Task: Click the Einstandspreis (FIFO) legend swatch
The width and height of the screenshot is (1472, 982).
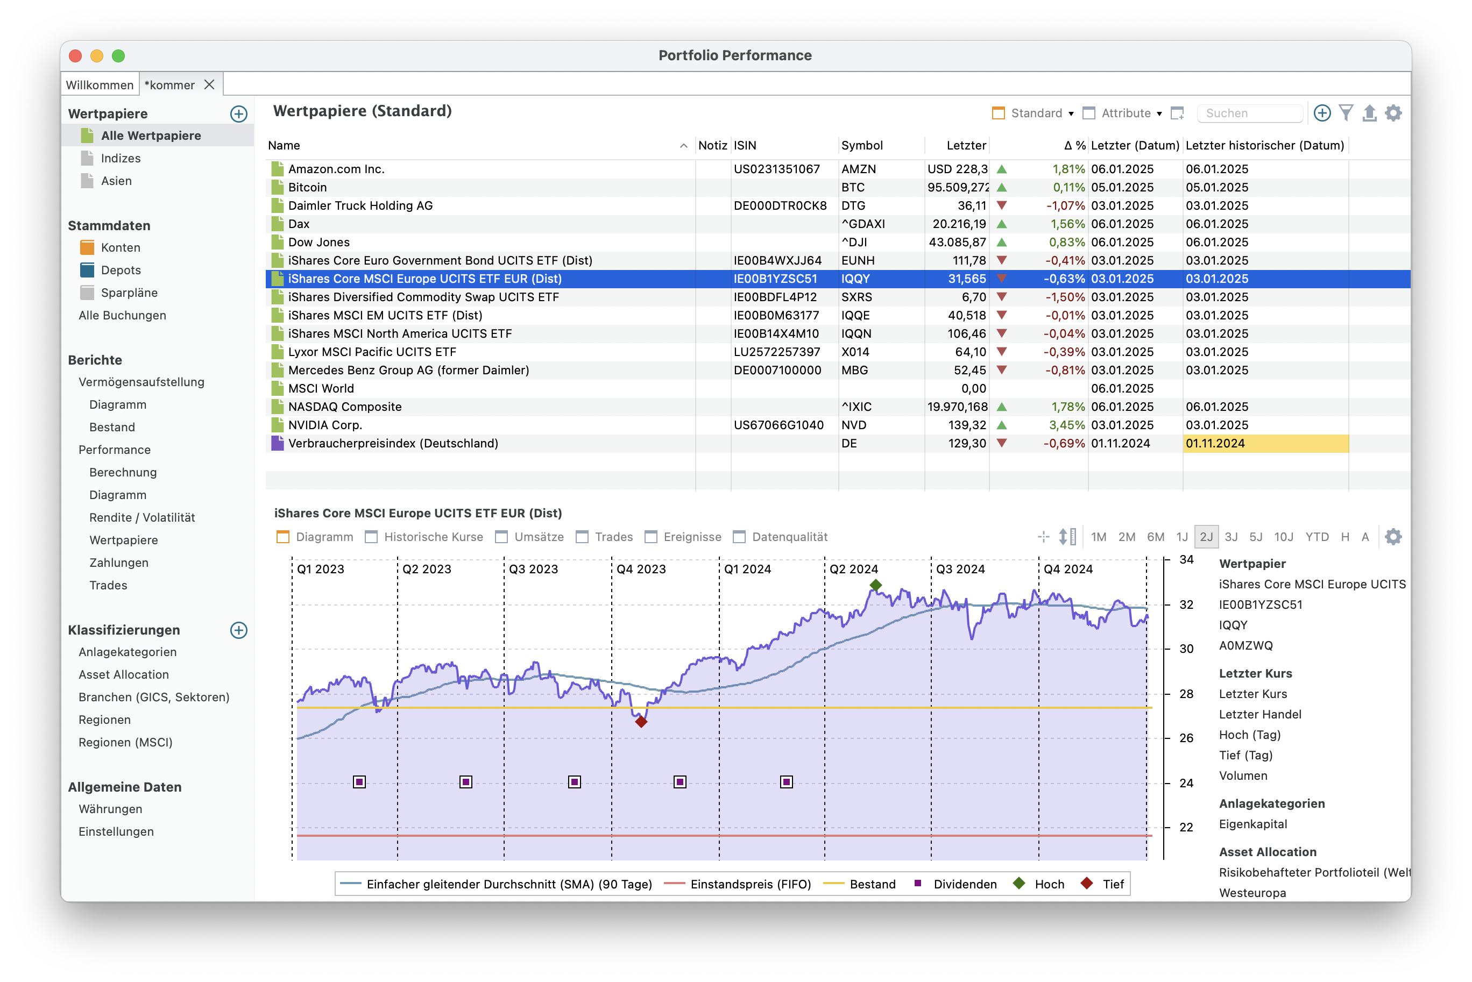Action: (674, 884)
